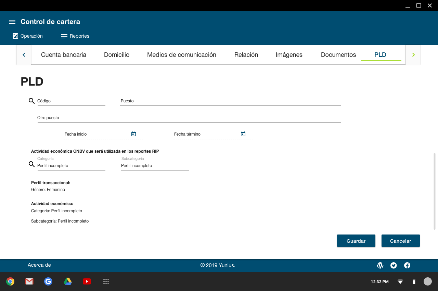The width and height of the screenshot is (438, 291).
Task: Open the Fecha inicio calendar picker
Action: pyautogui.click(x=133, y=134)
